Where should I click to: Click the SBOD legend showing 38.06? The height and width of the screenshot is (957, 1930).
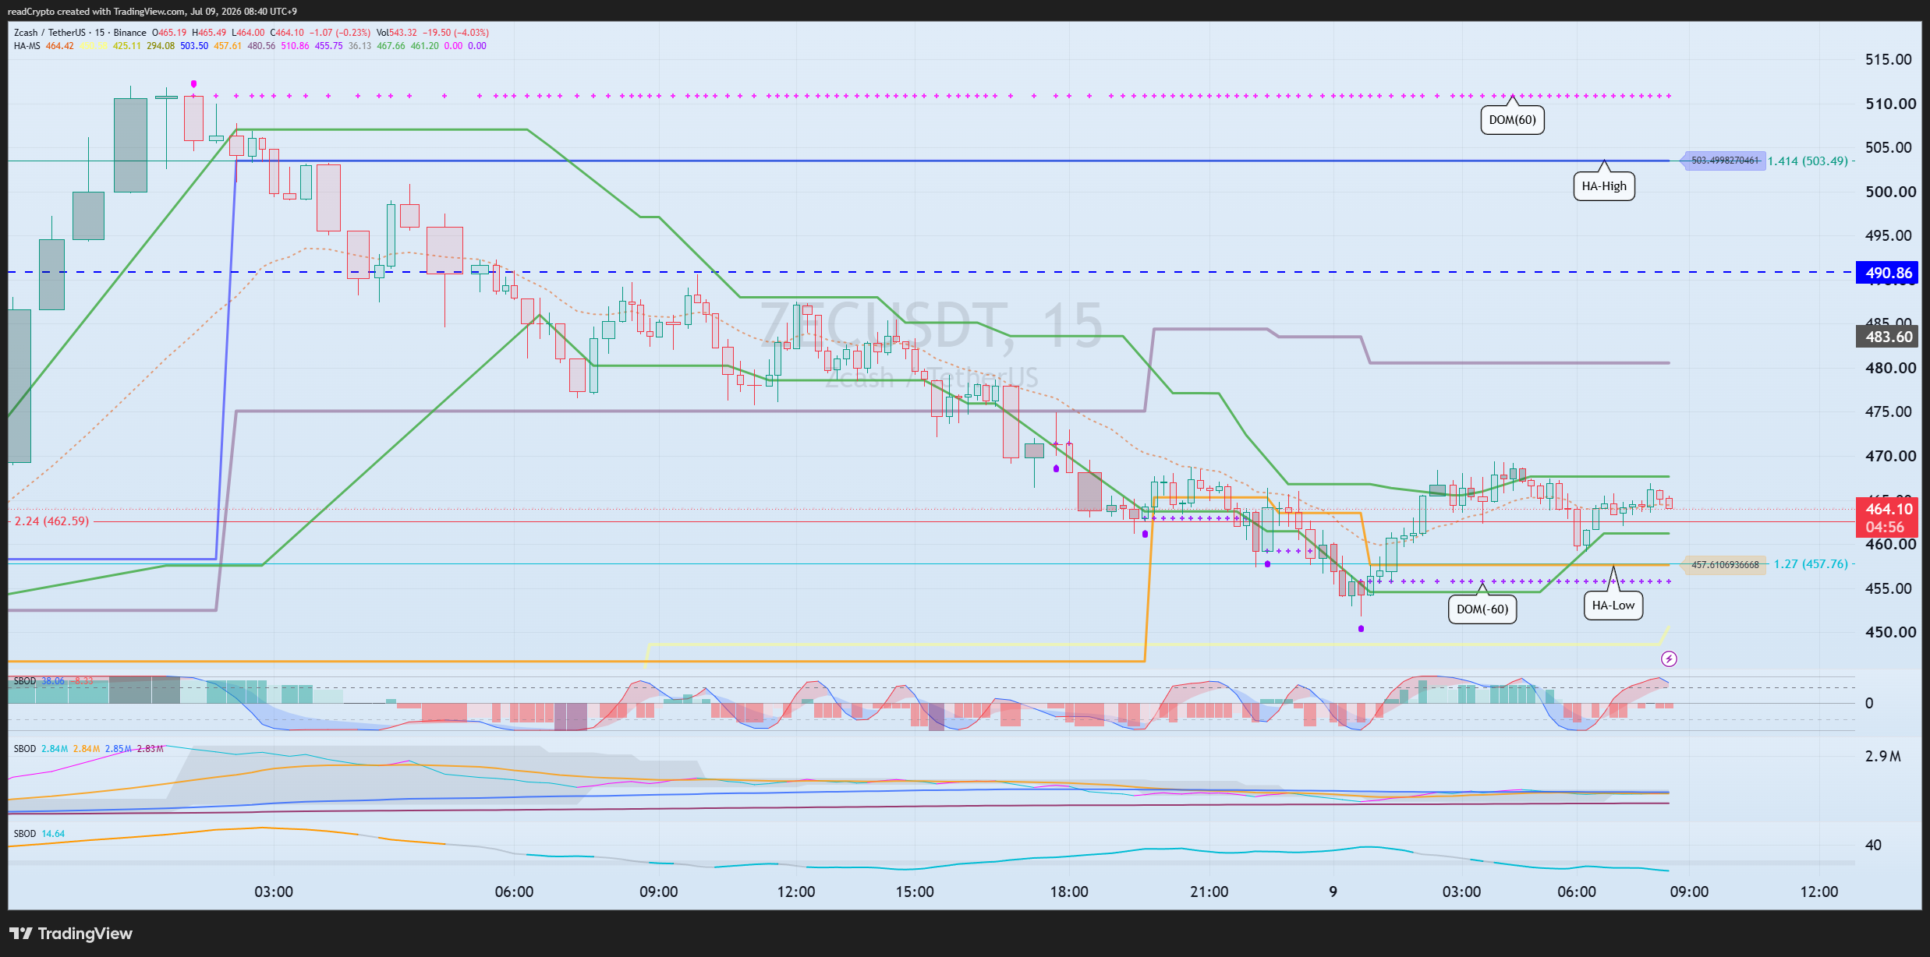click(x=53, y=681)
